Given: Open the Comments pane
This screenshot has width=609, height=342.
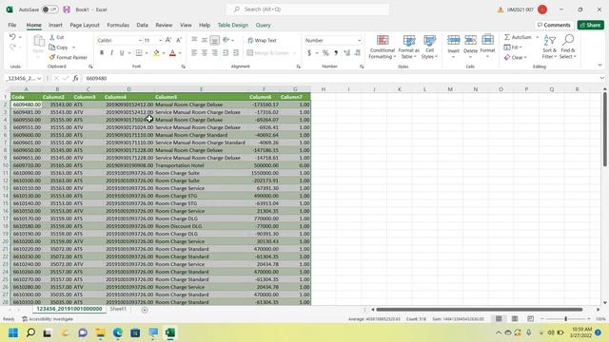Looking at the screenshot, I should pos(554,25).
